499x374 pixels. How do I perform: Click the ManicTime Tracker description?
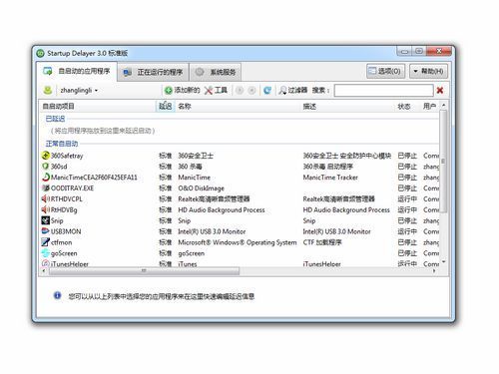pos(330,178)
